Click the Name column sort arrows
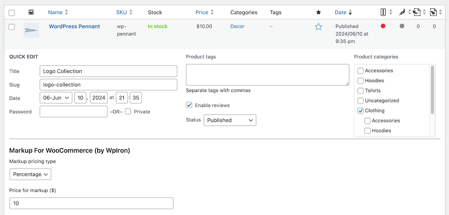 tap(67, 12)
